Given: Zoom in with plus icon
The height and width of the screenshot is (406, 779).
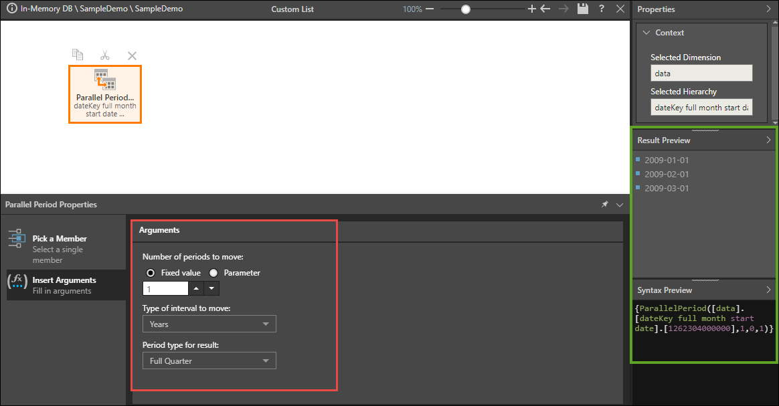Looking at the screenshot, I should [x=532, y=9].
